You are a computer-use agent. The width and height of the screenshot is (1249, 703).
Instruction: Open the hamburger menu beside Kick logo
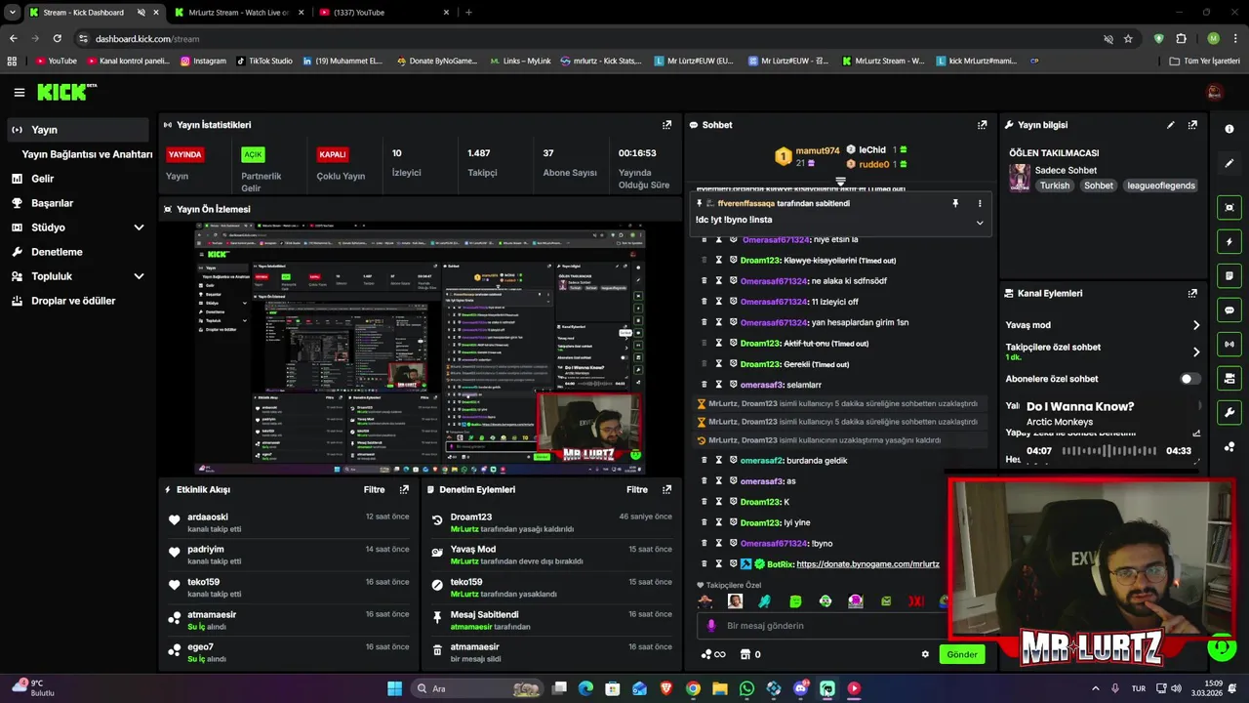(x=19, y=93)
